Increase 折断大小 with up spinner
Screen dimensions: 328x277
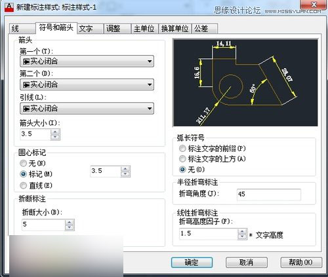coord(70,223)
